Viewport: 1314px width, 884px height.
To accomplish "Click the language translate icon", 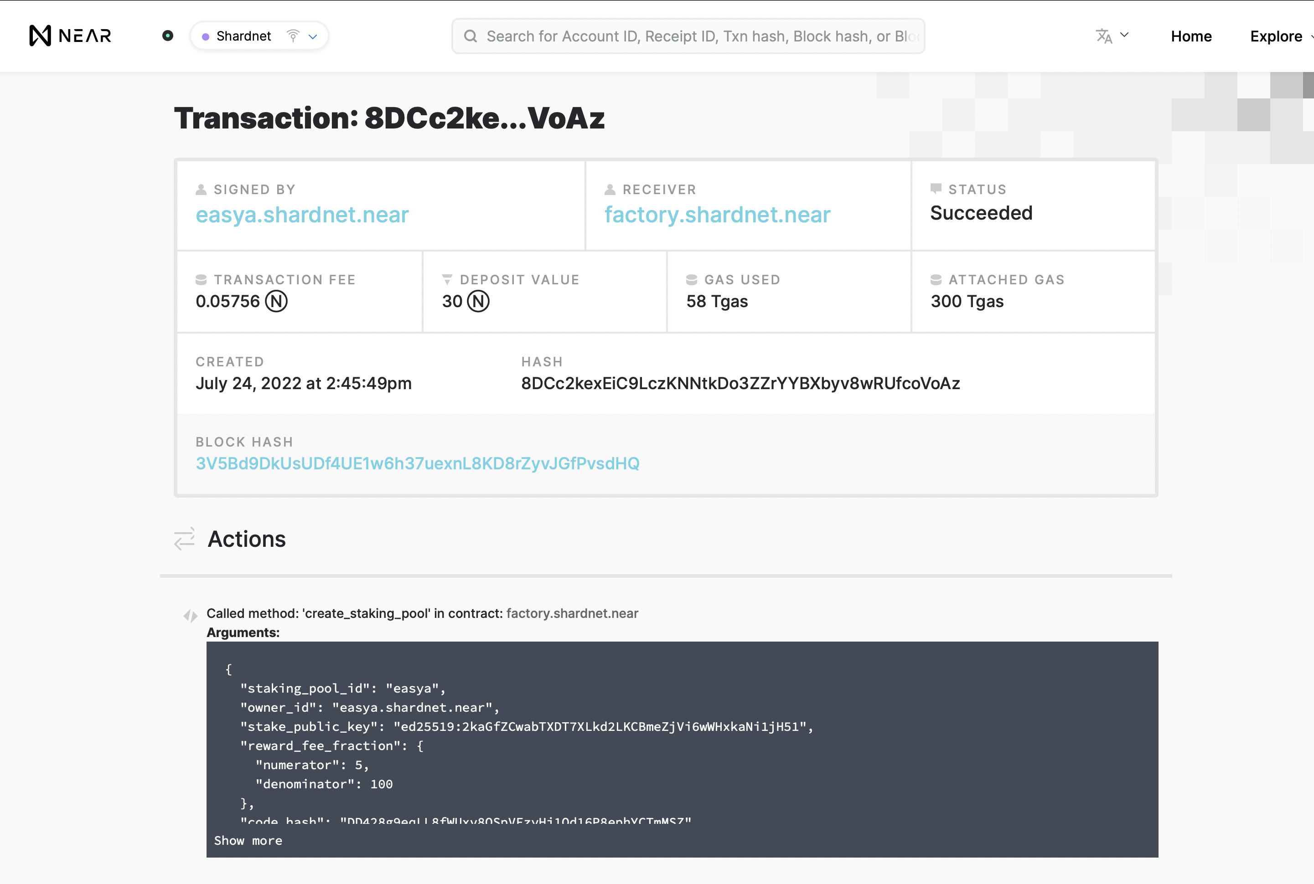I will pyautogui.click(x=1104, y=36).
